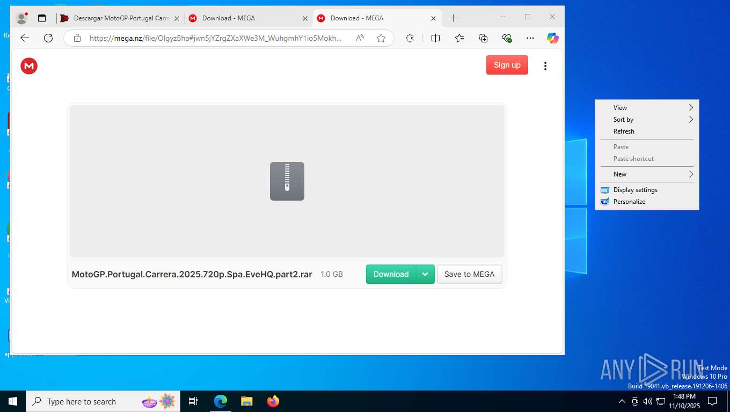Open the Collections icon

(483, 38)
